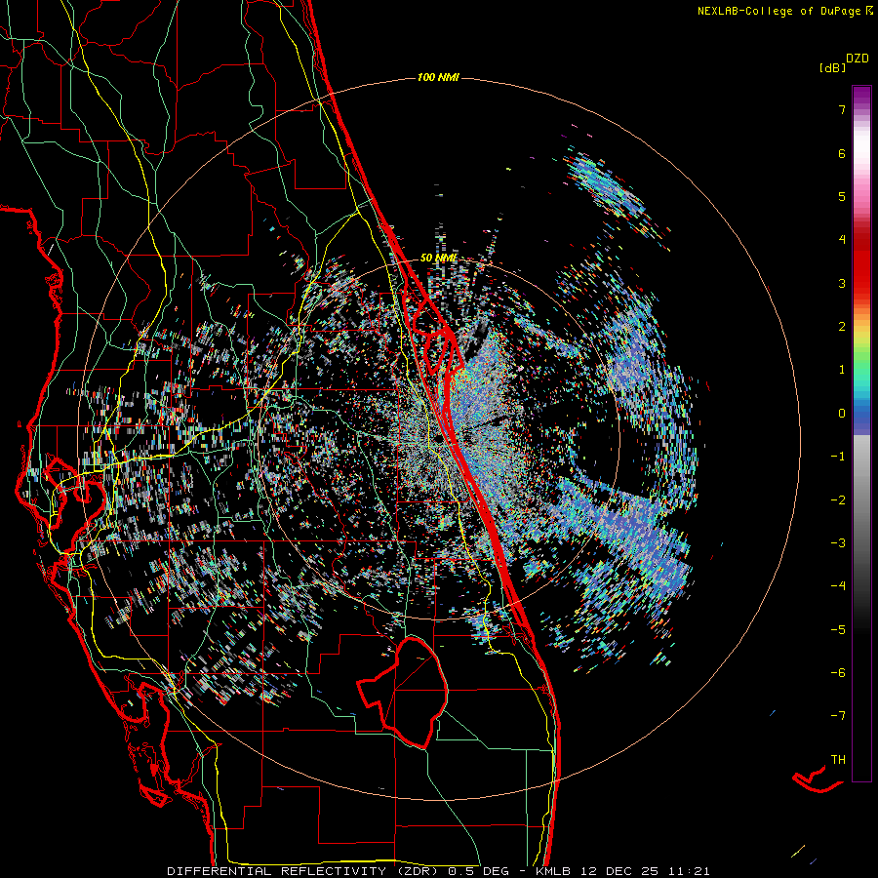Viewport: 878px width, 878px height.
Task: Click the 6 value on the colorbar scale
Action: pyautogui.click(x=842, y=154)
